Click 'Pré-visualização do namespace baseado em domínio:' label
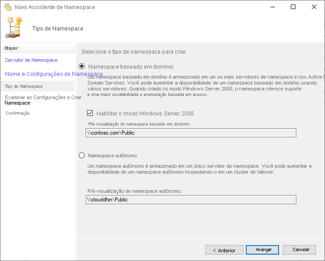This screenshot has height=261, width=325. click(x=139, y=124)
